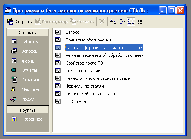
Task: Click the Отчеты book icon
Action: pos(13,70)
